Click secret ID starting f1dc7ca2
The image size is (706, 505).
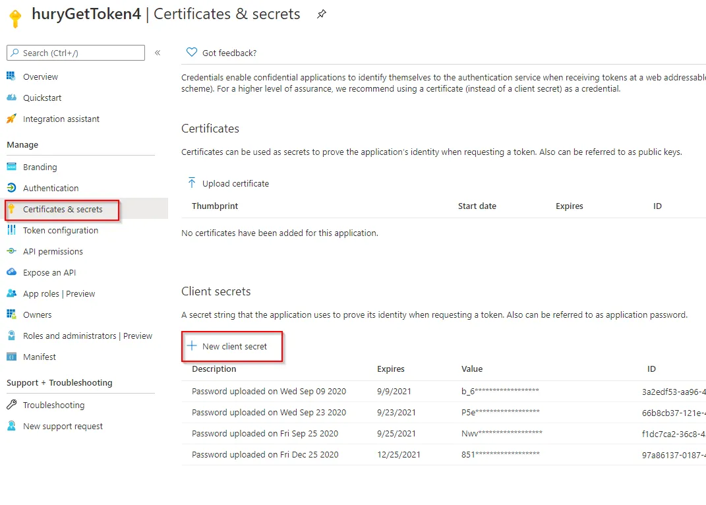point(674,434)
